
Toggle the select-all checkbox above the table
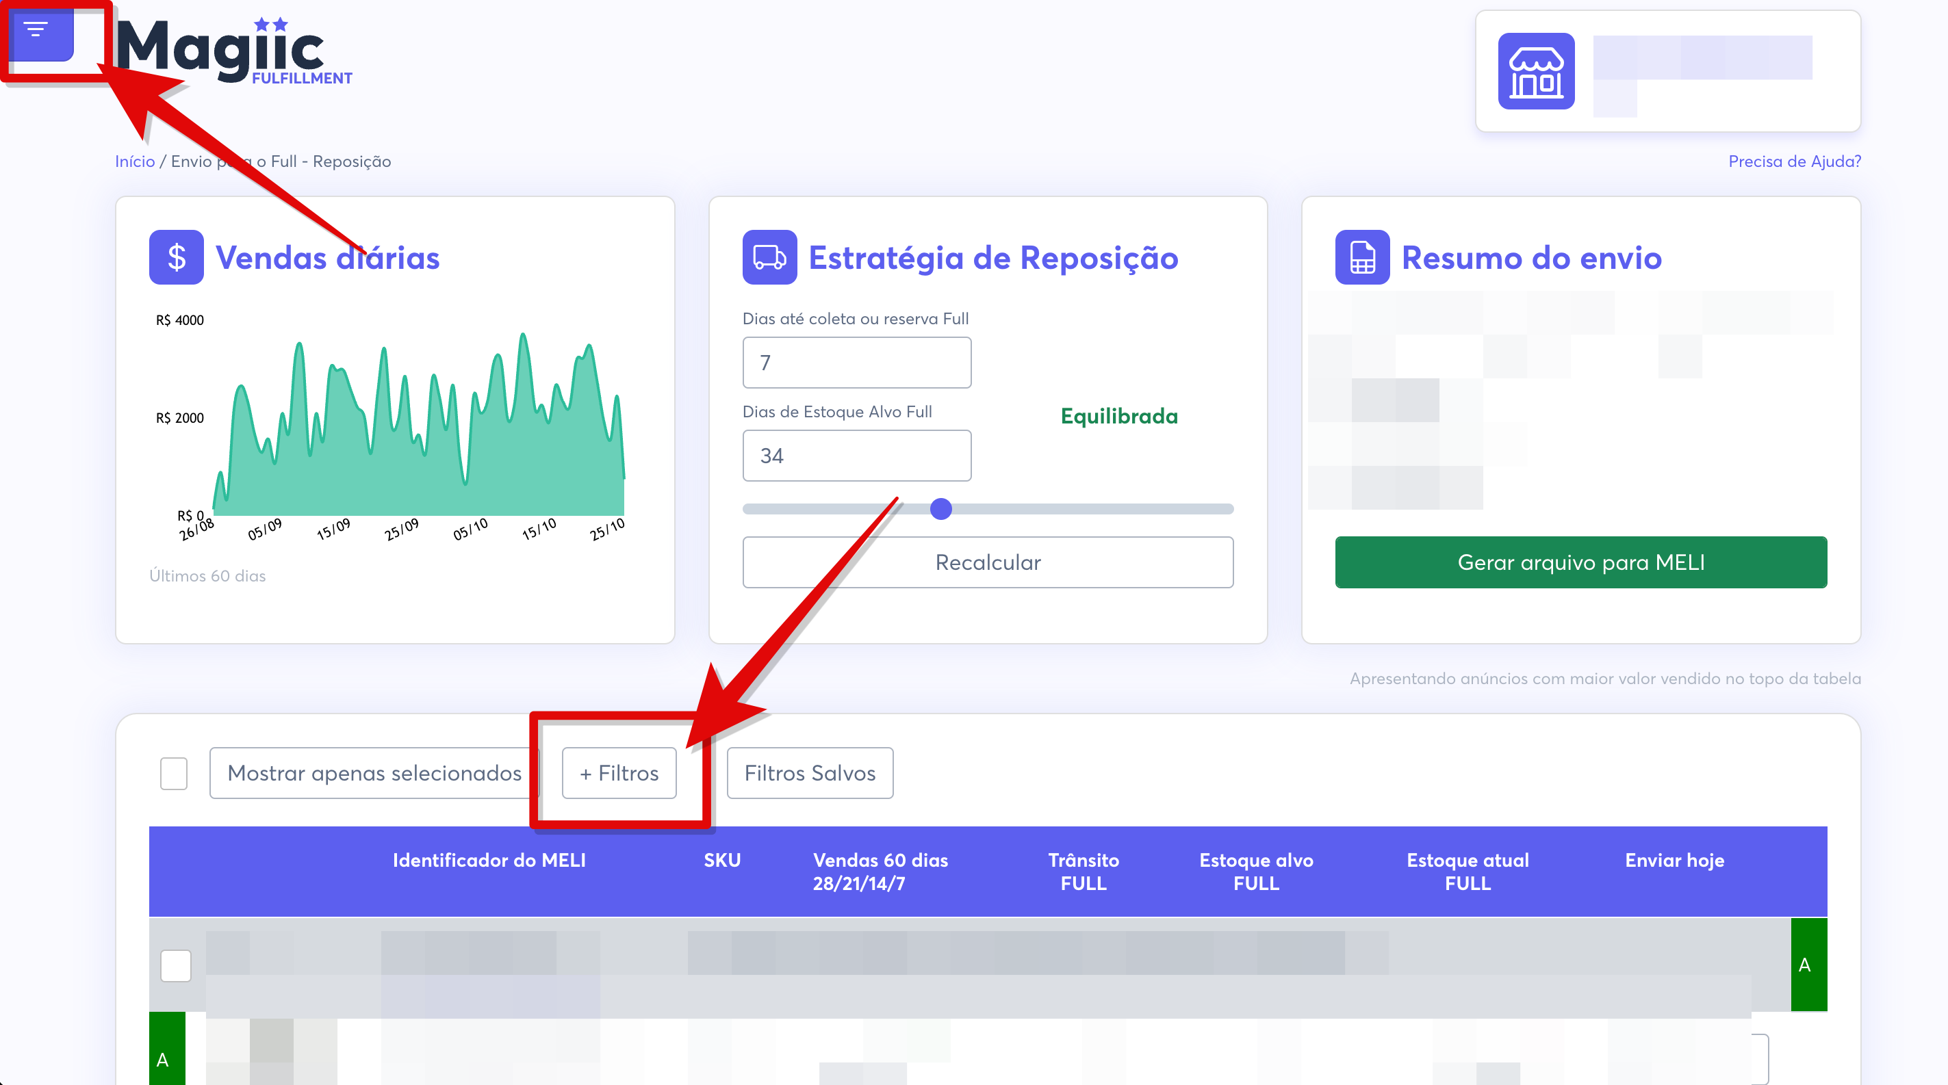[x=174, y=773]
